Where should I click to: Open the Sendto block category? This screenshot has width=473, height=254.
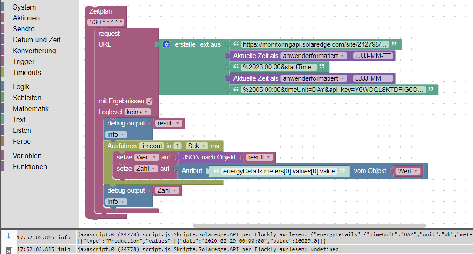click(x=24, y=29)
